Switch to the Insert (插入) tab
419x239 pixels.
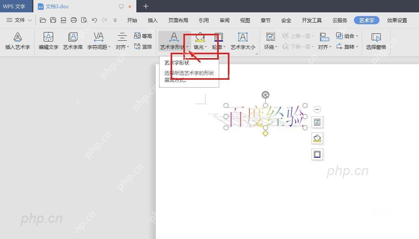point(152,20)
